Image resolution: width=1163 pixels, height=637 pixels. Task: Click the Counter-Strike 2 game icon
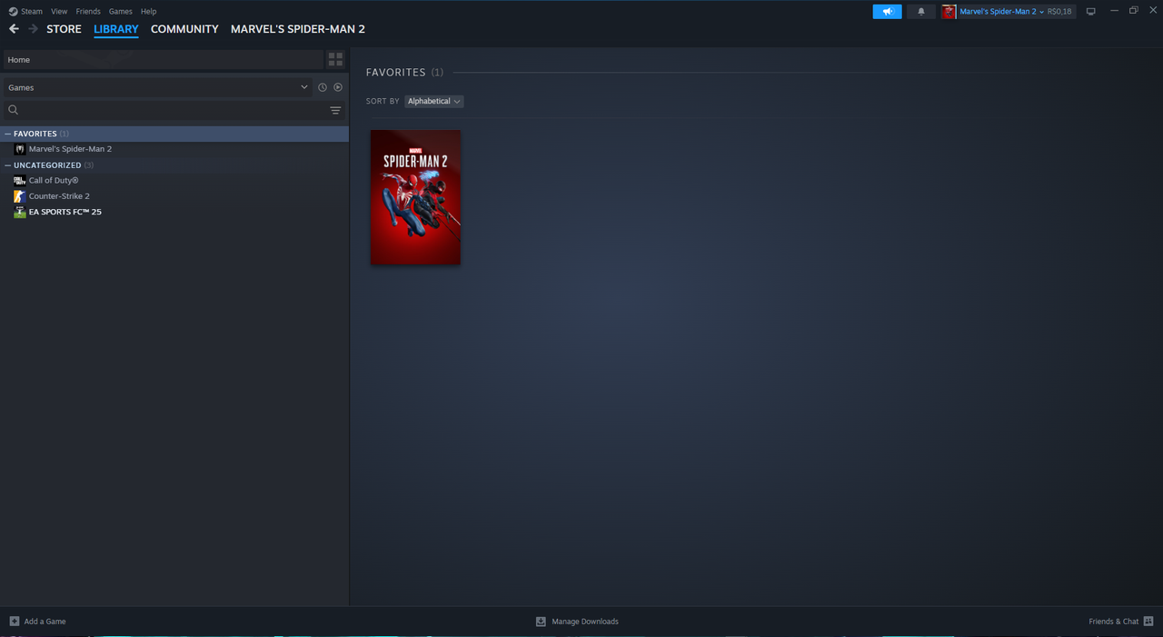click(20, 196)
